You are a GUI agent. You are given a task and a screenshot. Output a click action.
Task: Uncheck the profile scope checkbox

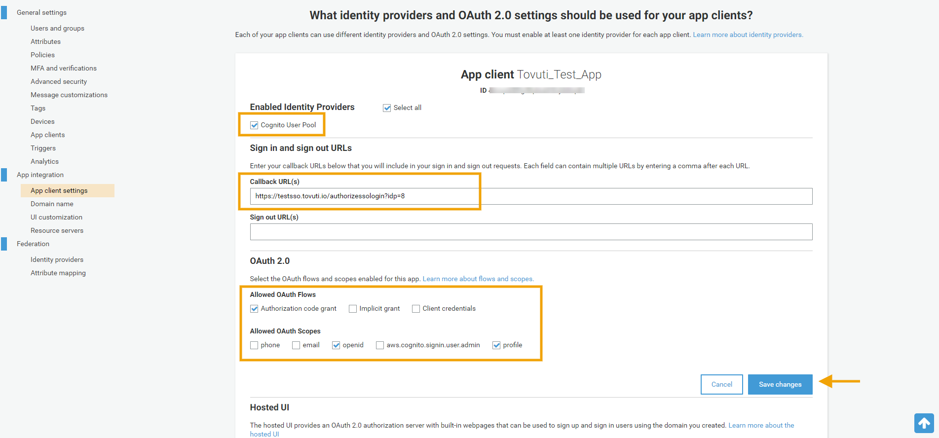coord(496,345)
